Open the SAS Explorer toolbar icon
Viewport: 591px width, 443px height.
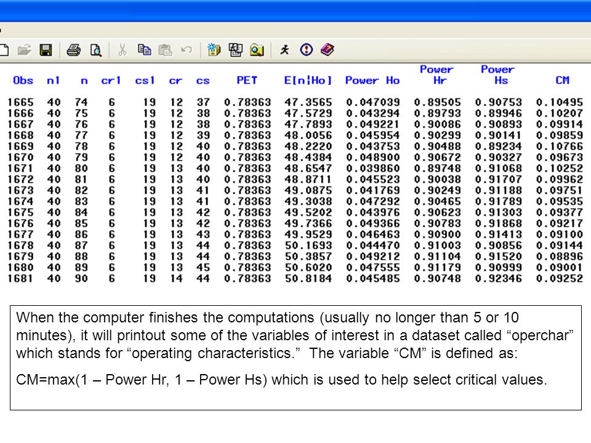[236, 50]
